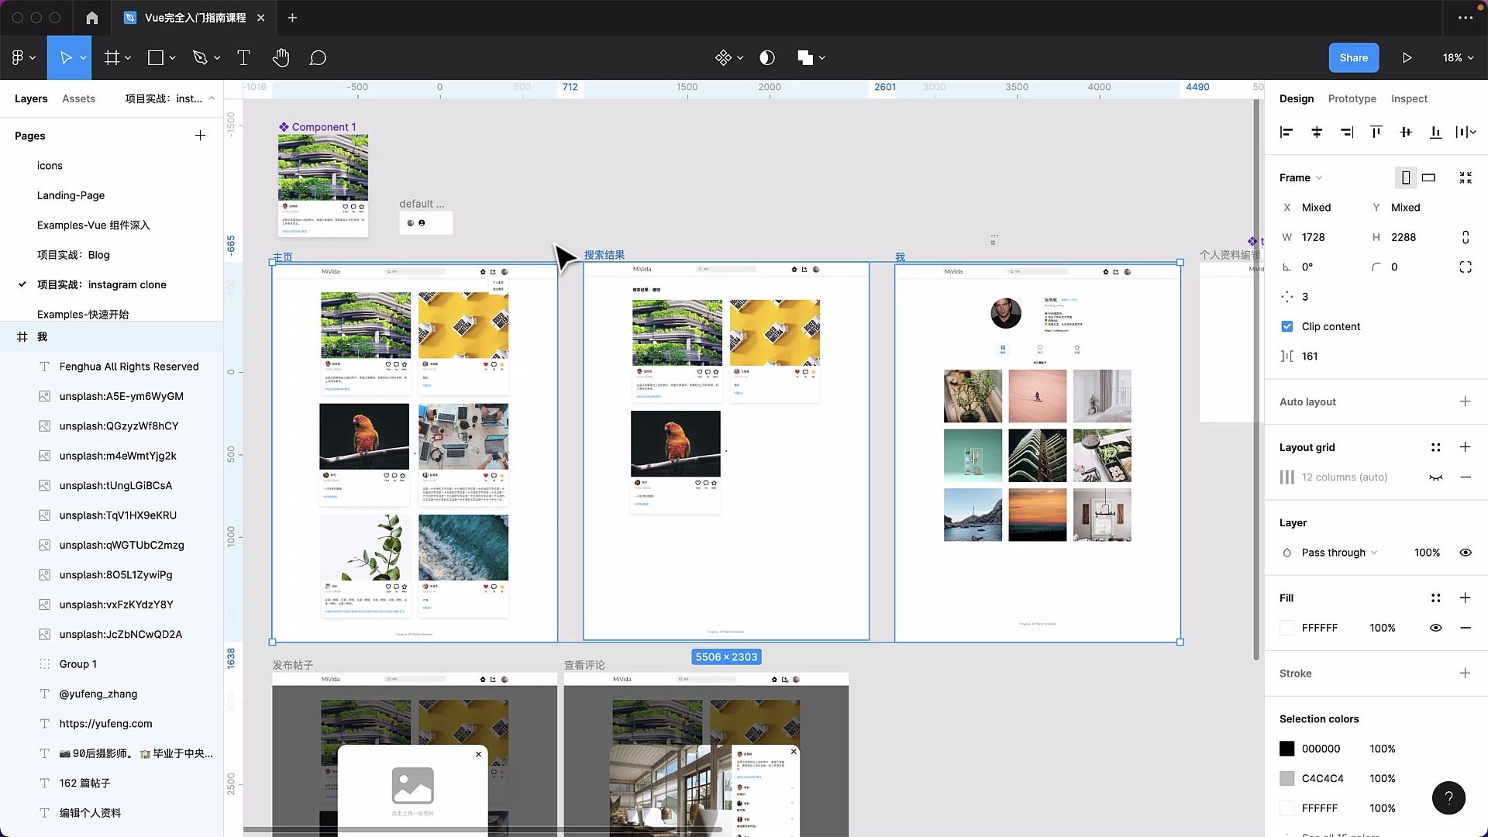Viewport: 1488px width, 837px height.
Task: Click the blue Share button
Action: [x=1353, y=58]
